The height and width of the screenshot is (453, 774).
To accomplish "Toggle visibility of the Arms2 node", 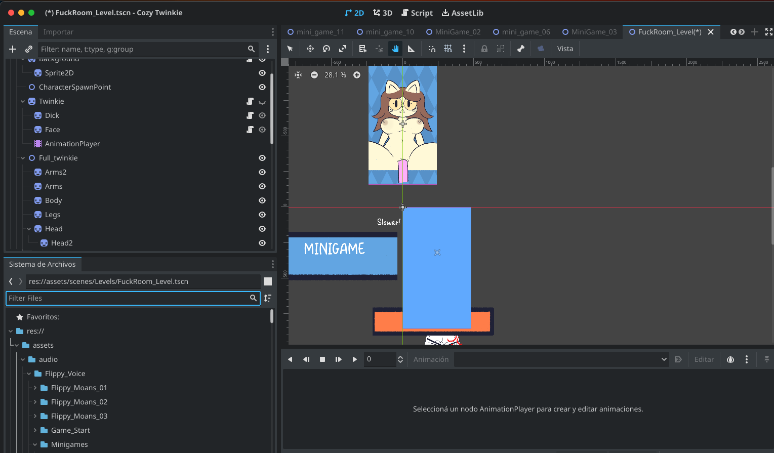I will [x=262, y=172].
